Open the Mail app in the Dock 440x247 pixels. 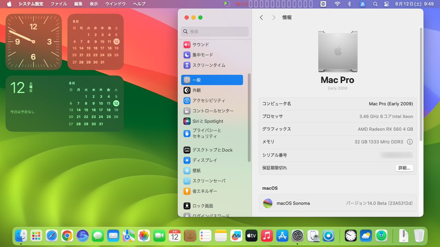tap(113, 236)
